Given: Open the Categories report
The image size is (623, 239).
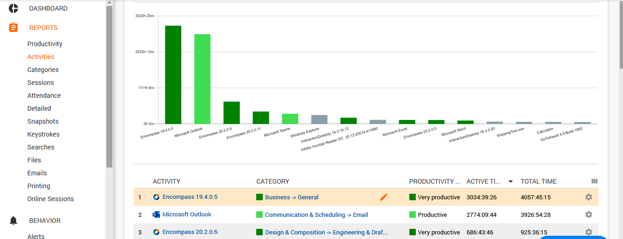Looking at the screenshot, I should pos(43,70).
